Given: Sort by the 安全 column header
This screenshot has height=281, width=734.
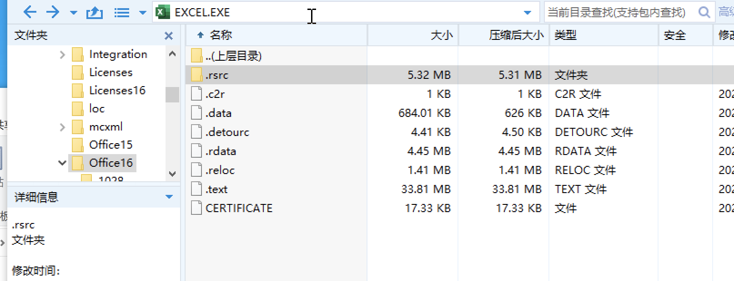Looking at the screenshot, I should click(686, 35).
